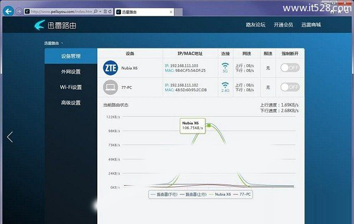Select 设备管理 in the sidebar
Screen dimensions: 354x224
[71, 56]
